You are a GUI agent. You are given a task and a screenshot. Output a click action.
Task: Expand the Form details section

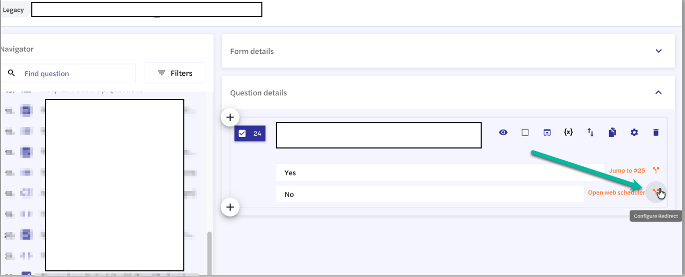pyautogui.click(x=659, y=51)
